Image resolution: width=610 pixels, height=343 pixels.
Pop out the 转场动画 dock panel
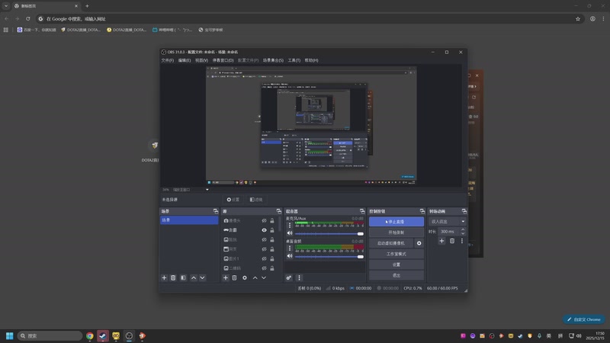point(464,211)
